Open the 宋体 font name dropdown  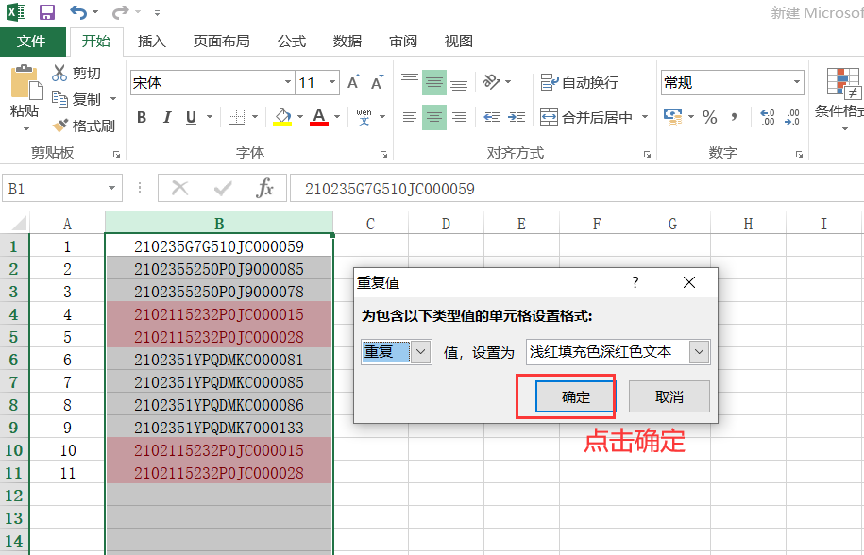[288, 83]
